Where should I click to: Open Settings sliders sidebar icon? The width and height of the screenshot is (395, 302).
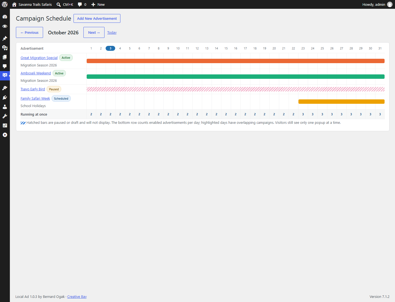tap(5, 125)
